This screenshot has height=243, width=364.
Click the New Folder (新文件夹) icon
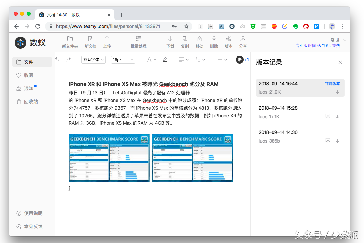70,39
